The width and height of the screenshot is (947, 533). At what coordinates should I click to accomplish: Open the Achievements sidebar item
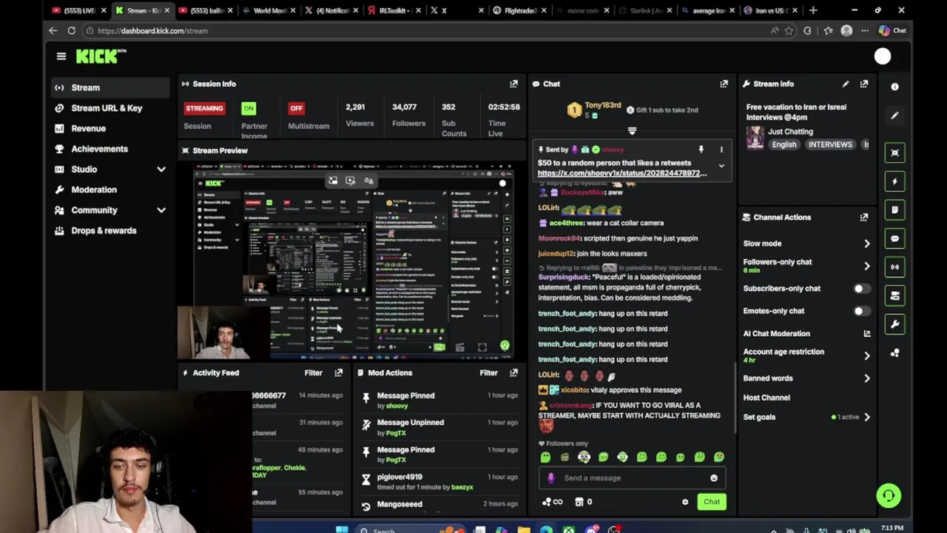click(x=111, y=149)
